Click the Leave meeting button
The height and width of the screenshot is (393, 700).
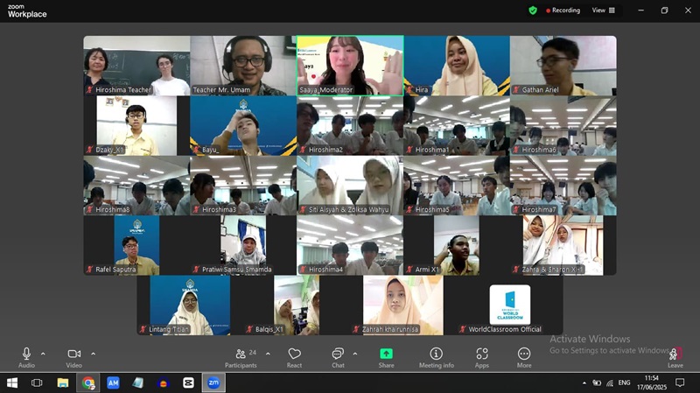click(x=675, y=358)
